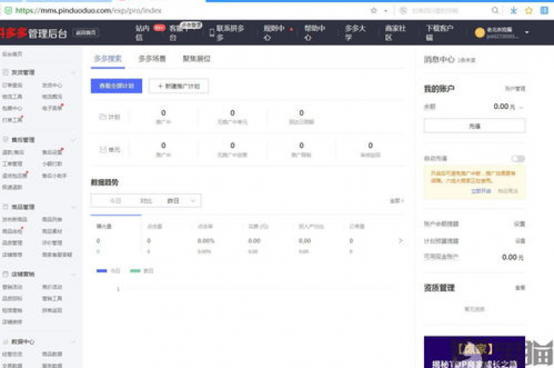Click the 计划 row icon
Screen dimensions: 554x368
coord(102,117)
